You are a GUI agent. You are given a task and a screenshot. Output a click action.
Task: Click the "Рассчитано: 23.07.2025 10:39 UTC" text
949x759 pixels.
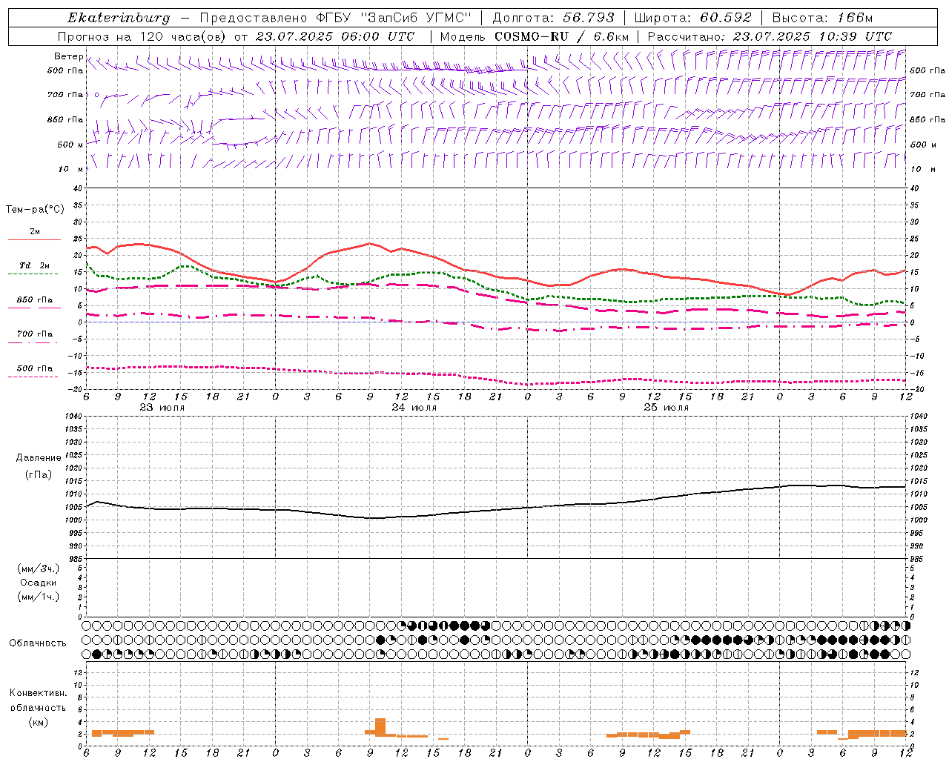[x=770, y=36]
